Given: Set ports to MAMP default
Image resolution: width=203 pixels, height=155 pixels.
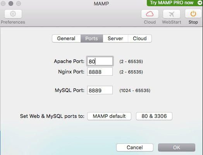Looking at the screenshot, I should click(x=109, y=116).
